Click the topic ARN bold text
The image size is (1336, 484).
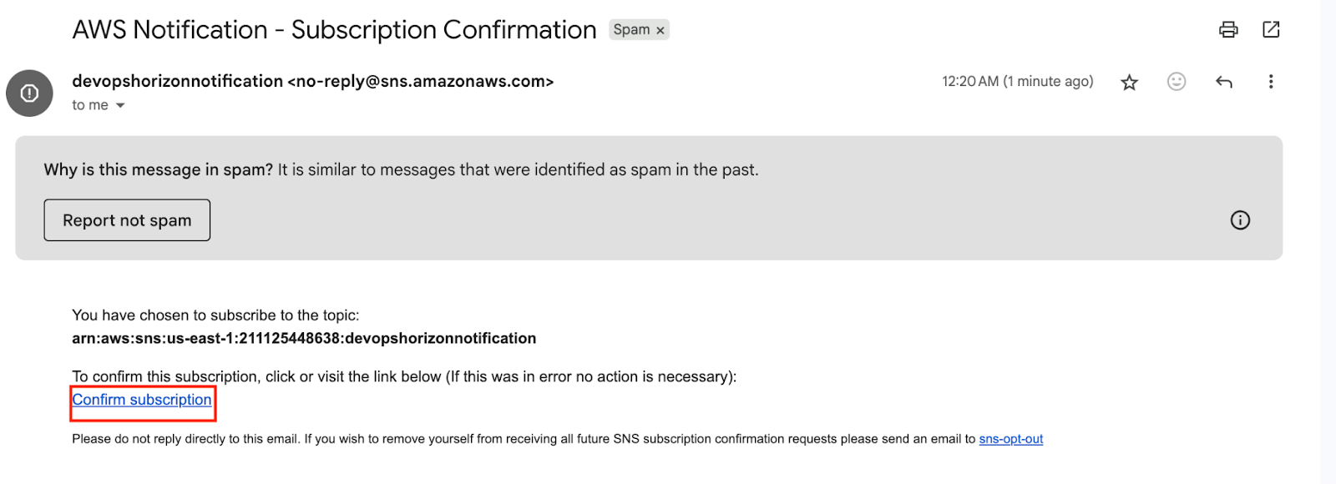304,338
